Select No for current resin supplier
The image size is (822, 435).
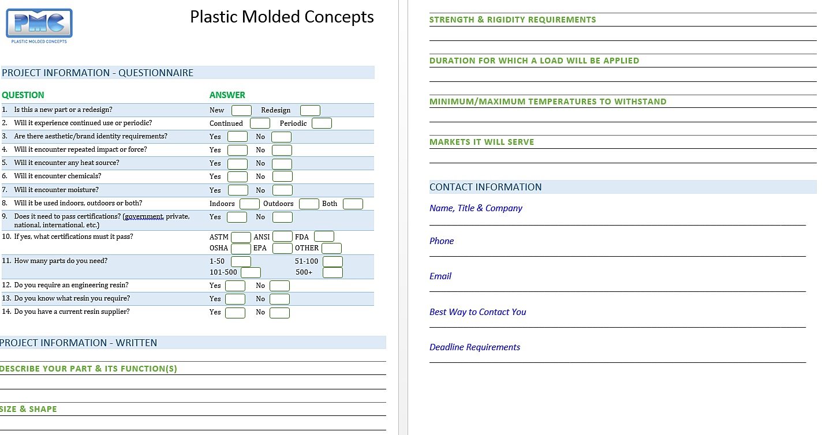[279, 312]
